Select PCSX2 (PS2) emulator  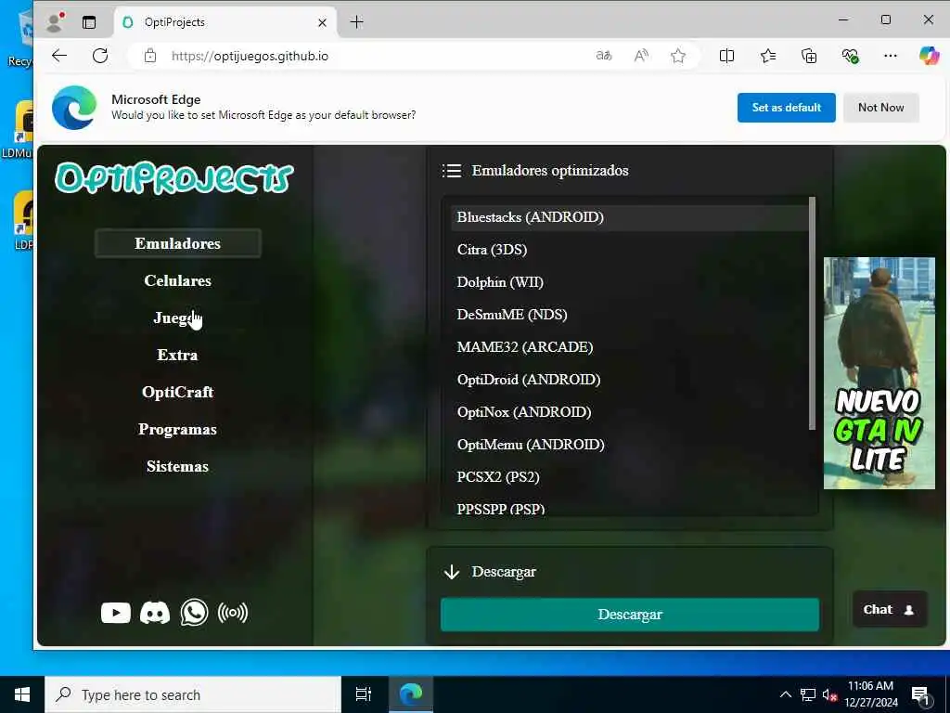click(x=629, y=477)
